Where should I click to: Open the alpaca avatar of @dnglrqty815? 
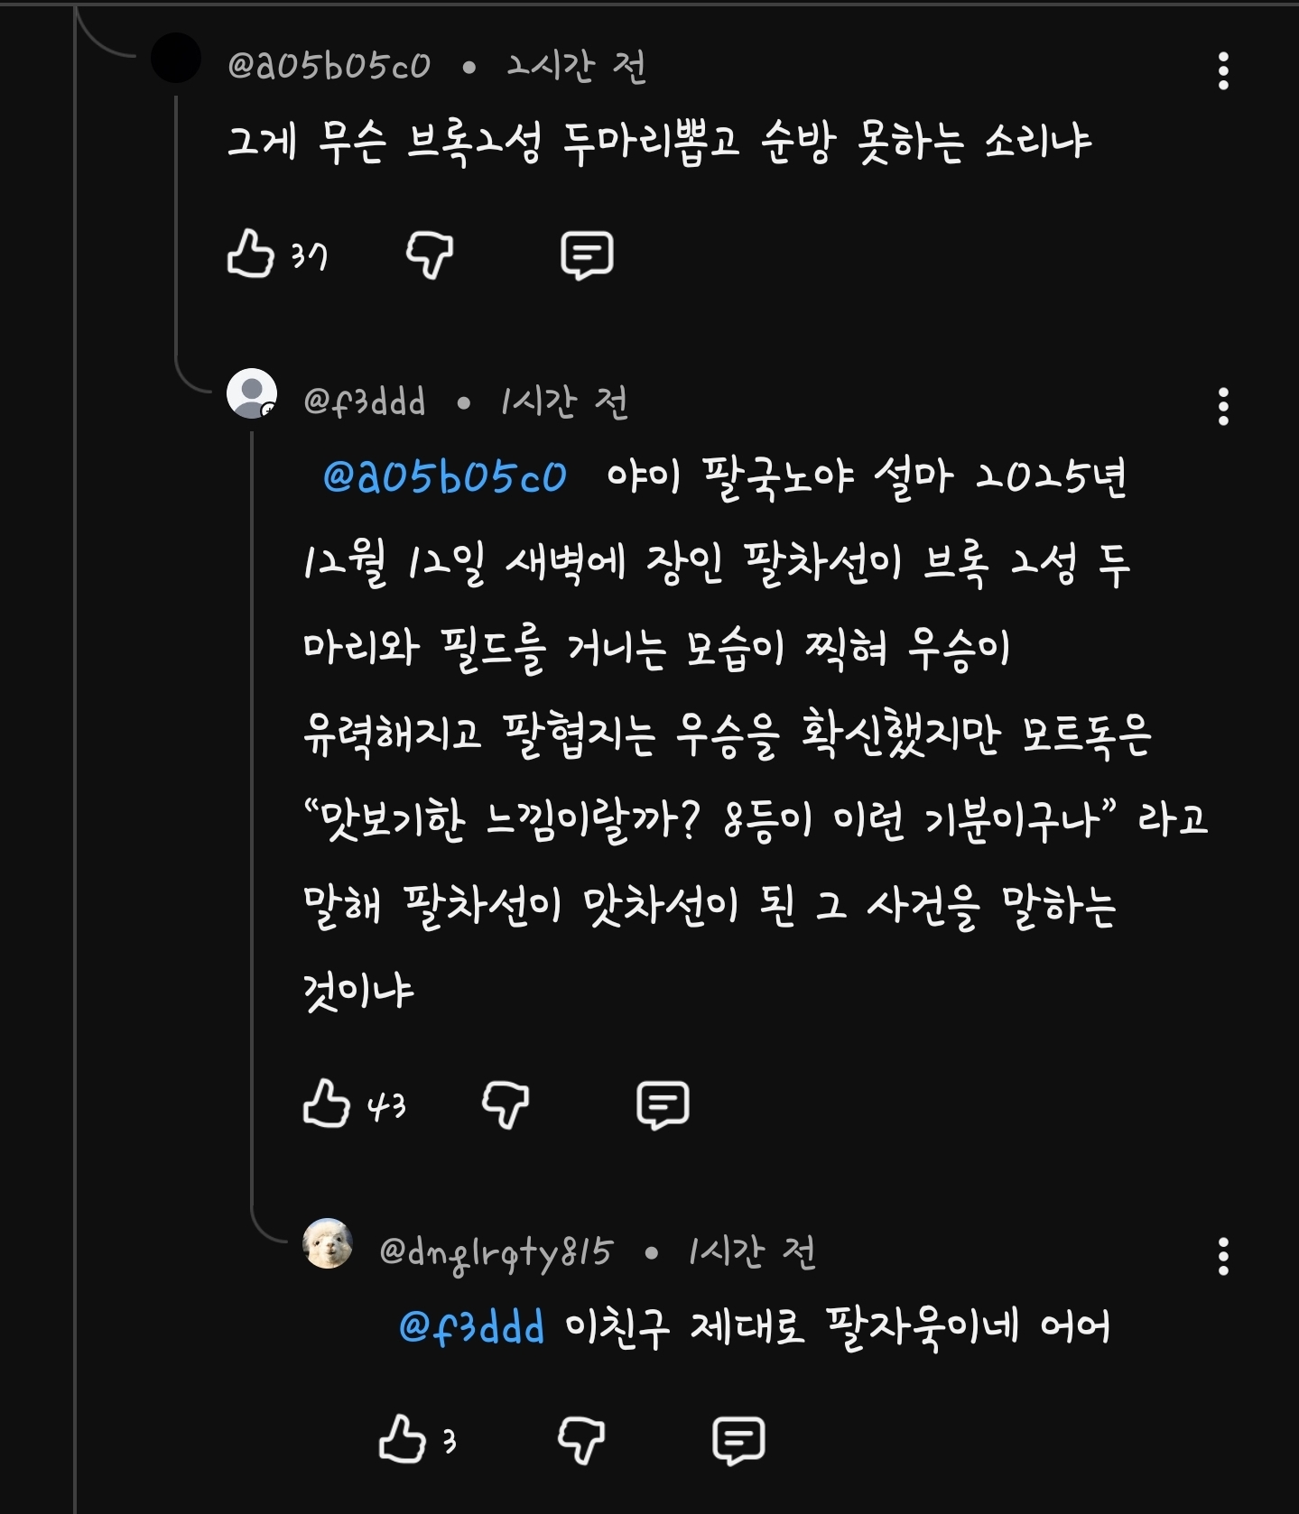[x=328, y=1244]
